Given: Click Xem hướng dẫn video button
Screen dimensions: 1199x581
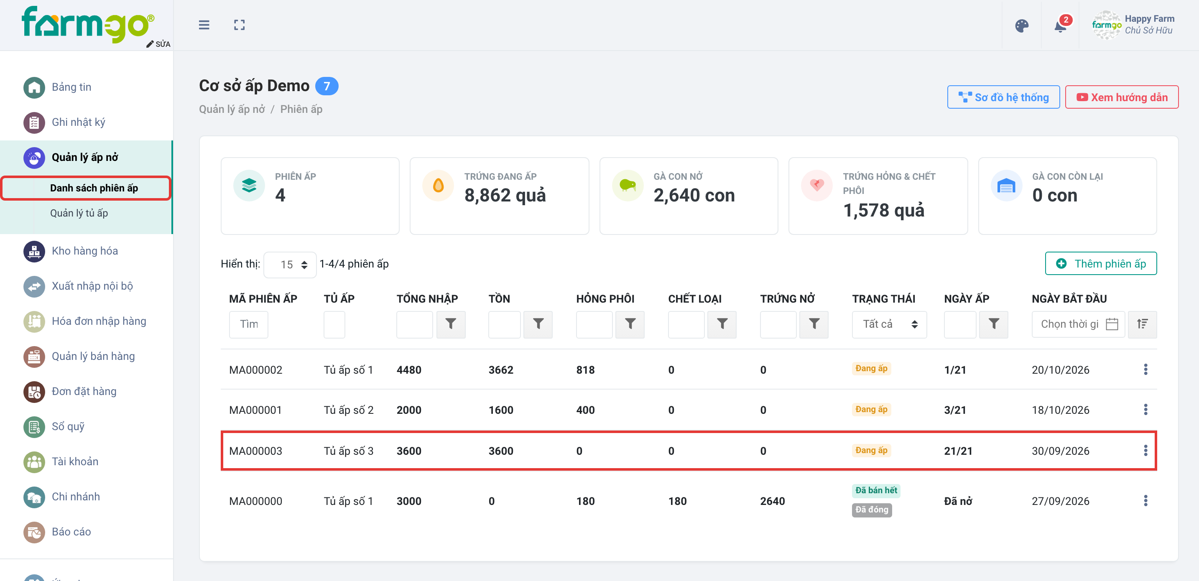Looking at the screenshot, I should pyautogui.click(x=1121, y=97).
